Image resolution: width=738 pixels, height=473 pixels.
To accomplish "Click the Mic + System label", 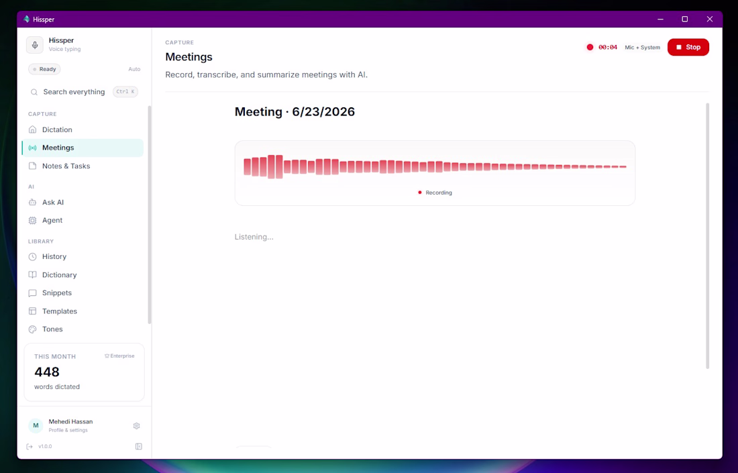I will [x=643, y=48].
